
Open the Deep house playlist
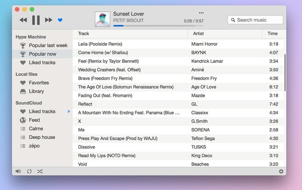(42, 137)
